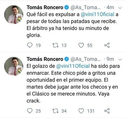Open the options chevron on the 9m tweet

[120, 59]
